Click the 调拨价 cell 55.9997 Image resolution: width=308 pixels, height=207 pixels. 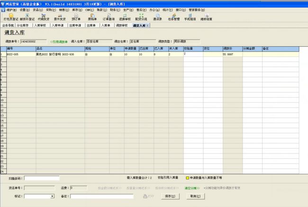[x=233, y=54]
